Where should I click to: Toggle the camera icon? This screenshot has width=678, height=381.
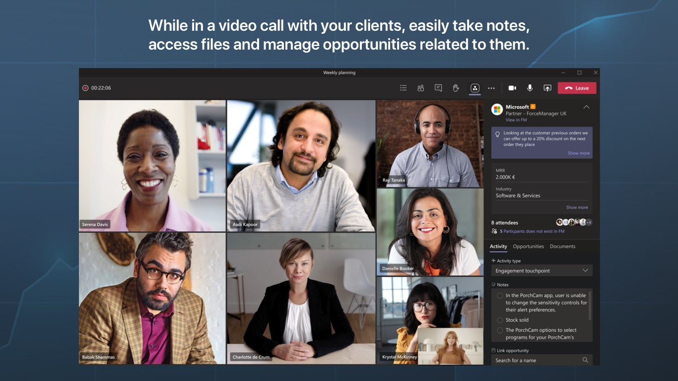click(x=512, y=88)
